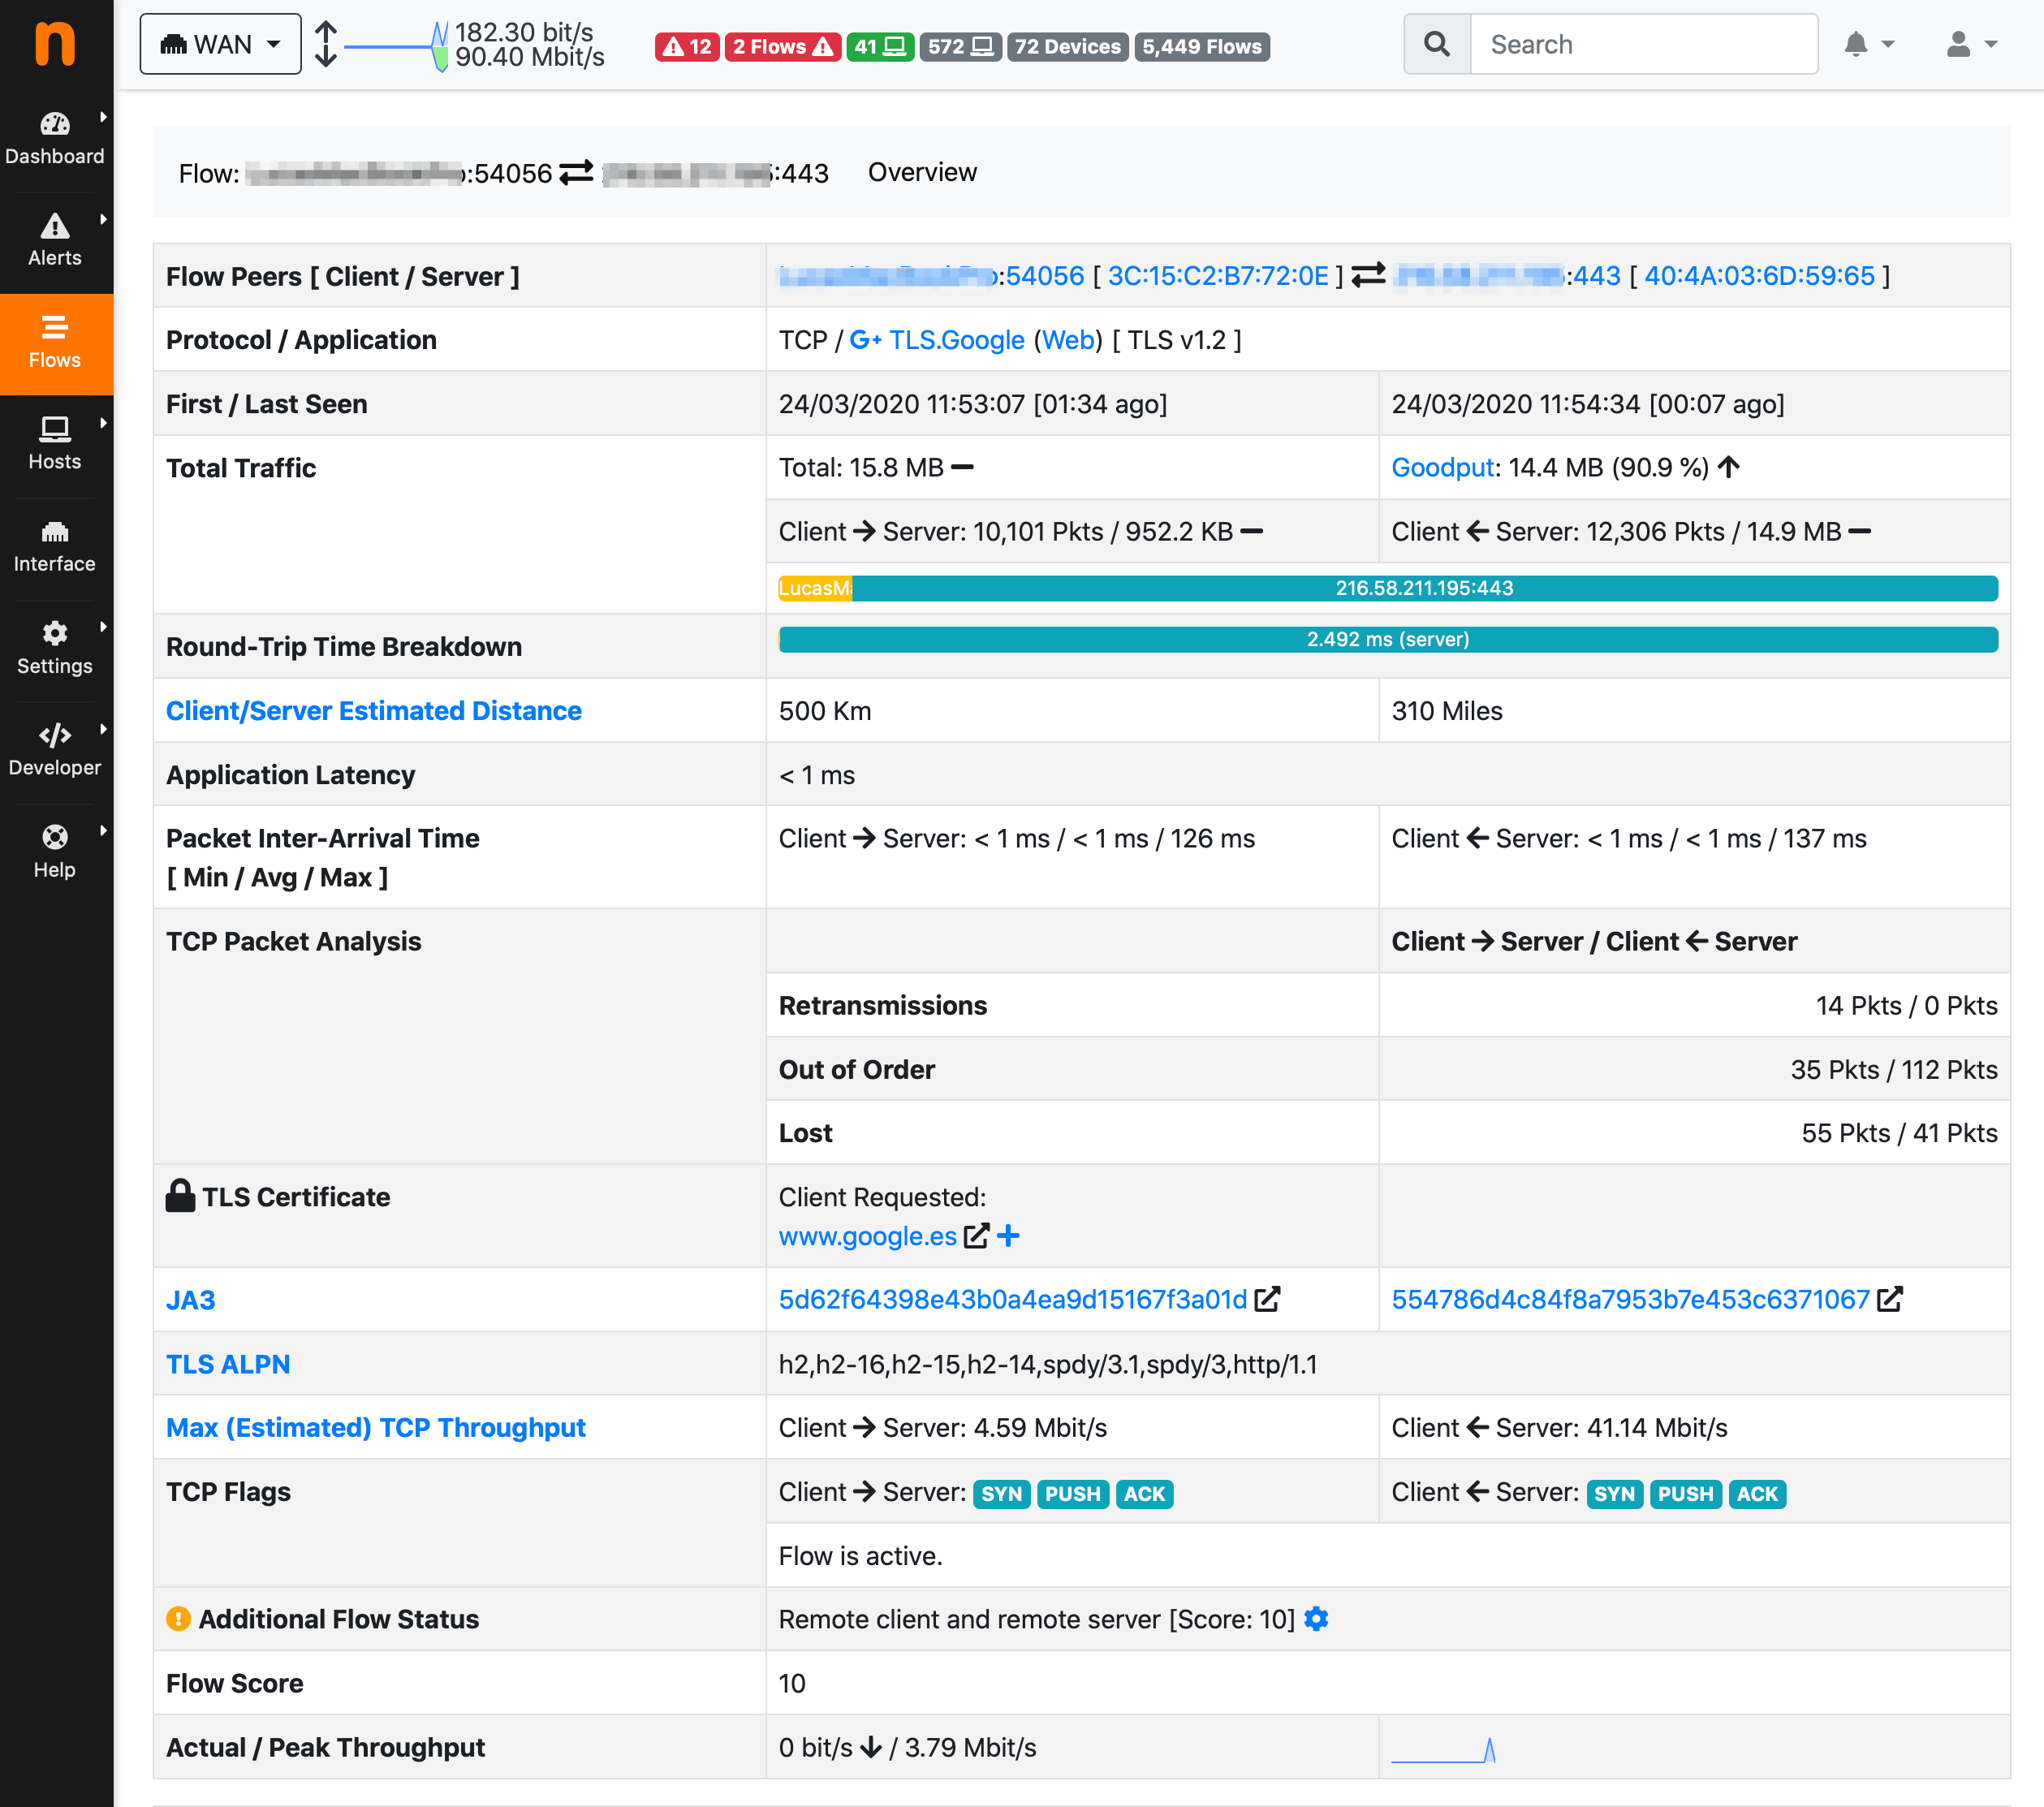Screen dimensions: 2044x1807
Task: Click the search magnifier icon
Action: coord(1436,44)
